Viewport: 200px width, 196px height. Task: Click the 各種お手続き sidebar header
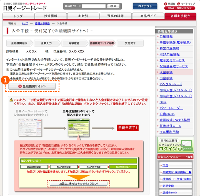174,31
